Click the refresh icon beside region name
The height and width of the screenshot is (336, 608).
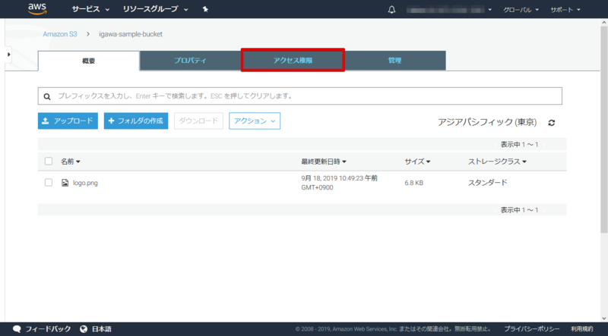(x=552, y=123)
